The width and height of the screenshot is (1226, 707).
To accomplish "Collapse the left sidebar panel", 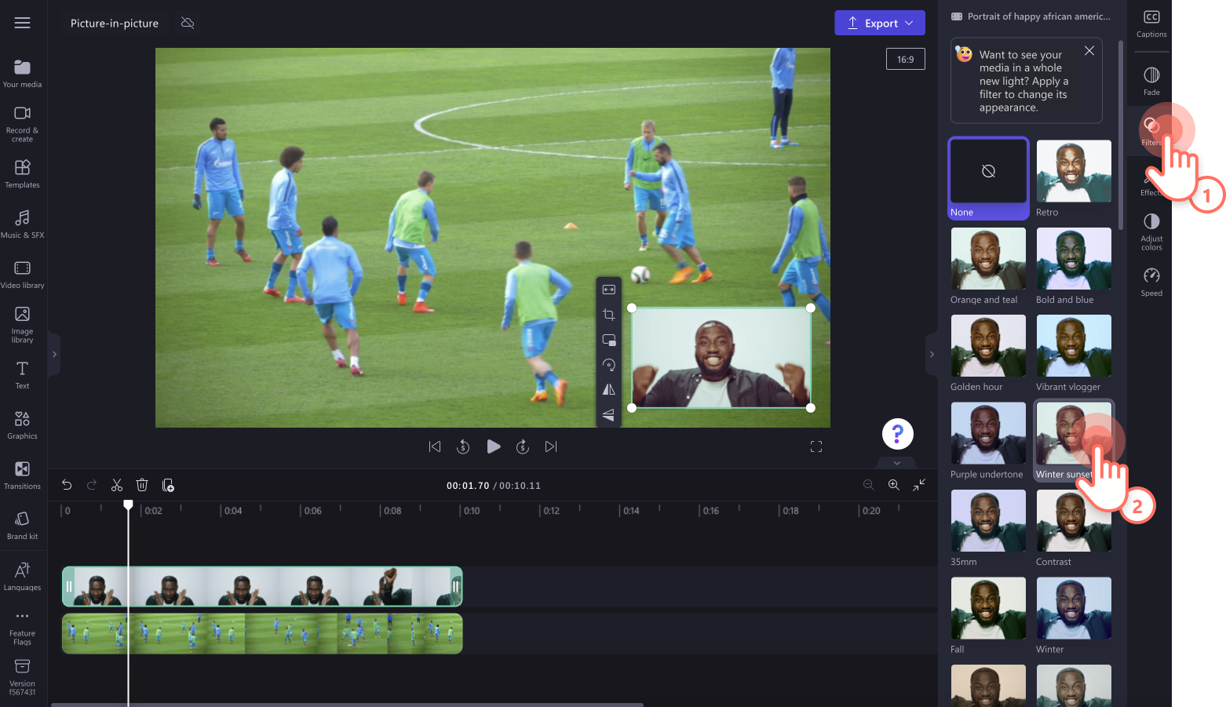I will click(x=54, y=355).
